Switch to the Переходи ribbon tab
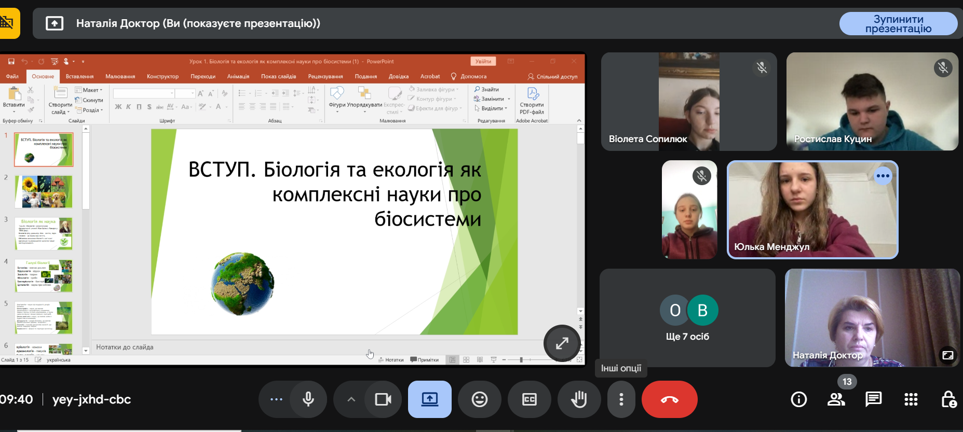This screenshot has height=432, width=963. [x=203, y=76]
